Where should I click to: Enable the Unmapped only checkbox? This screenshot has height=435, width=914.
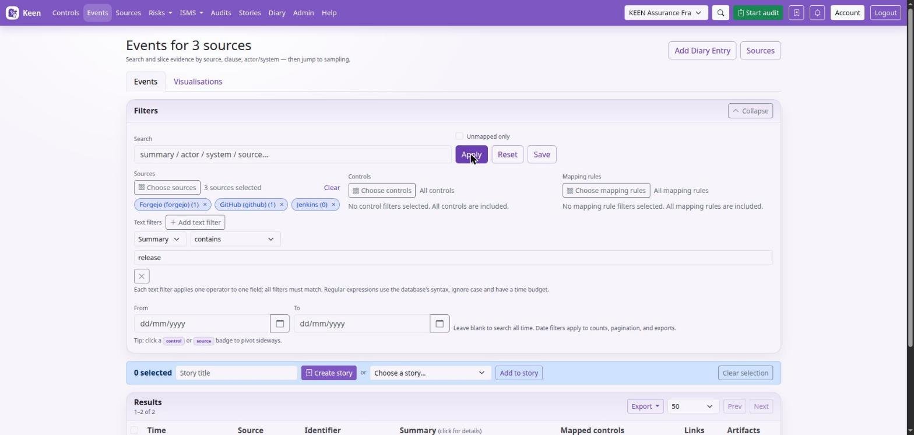coord(459,136)
